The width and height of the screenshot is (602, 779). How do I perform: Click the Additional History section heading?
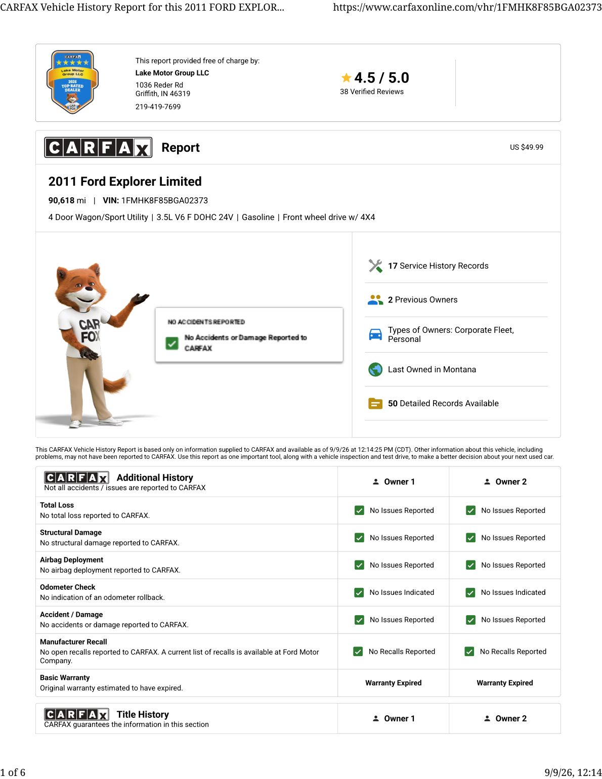[x=155, y=478]
